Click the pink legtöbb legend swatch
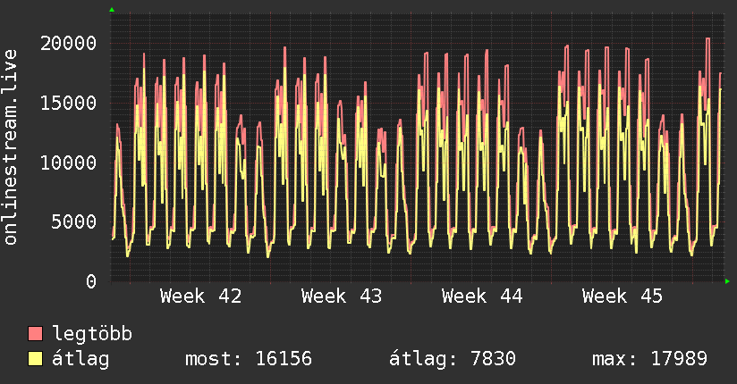The height and width of the screenshot is (384, 737). (x=35, y=334)
